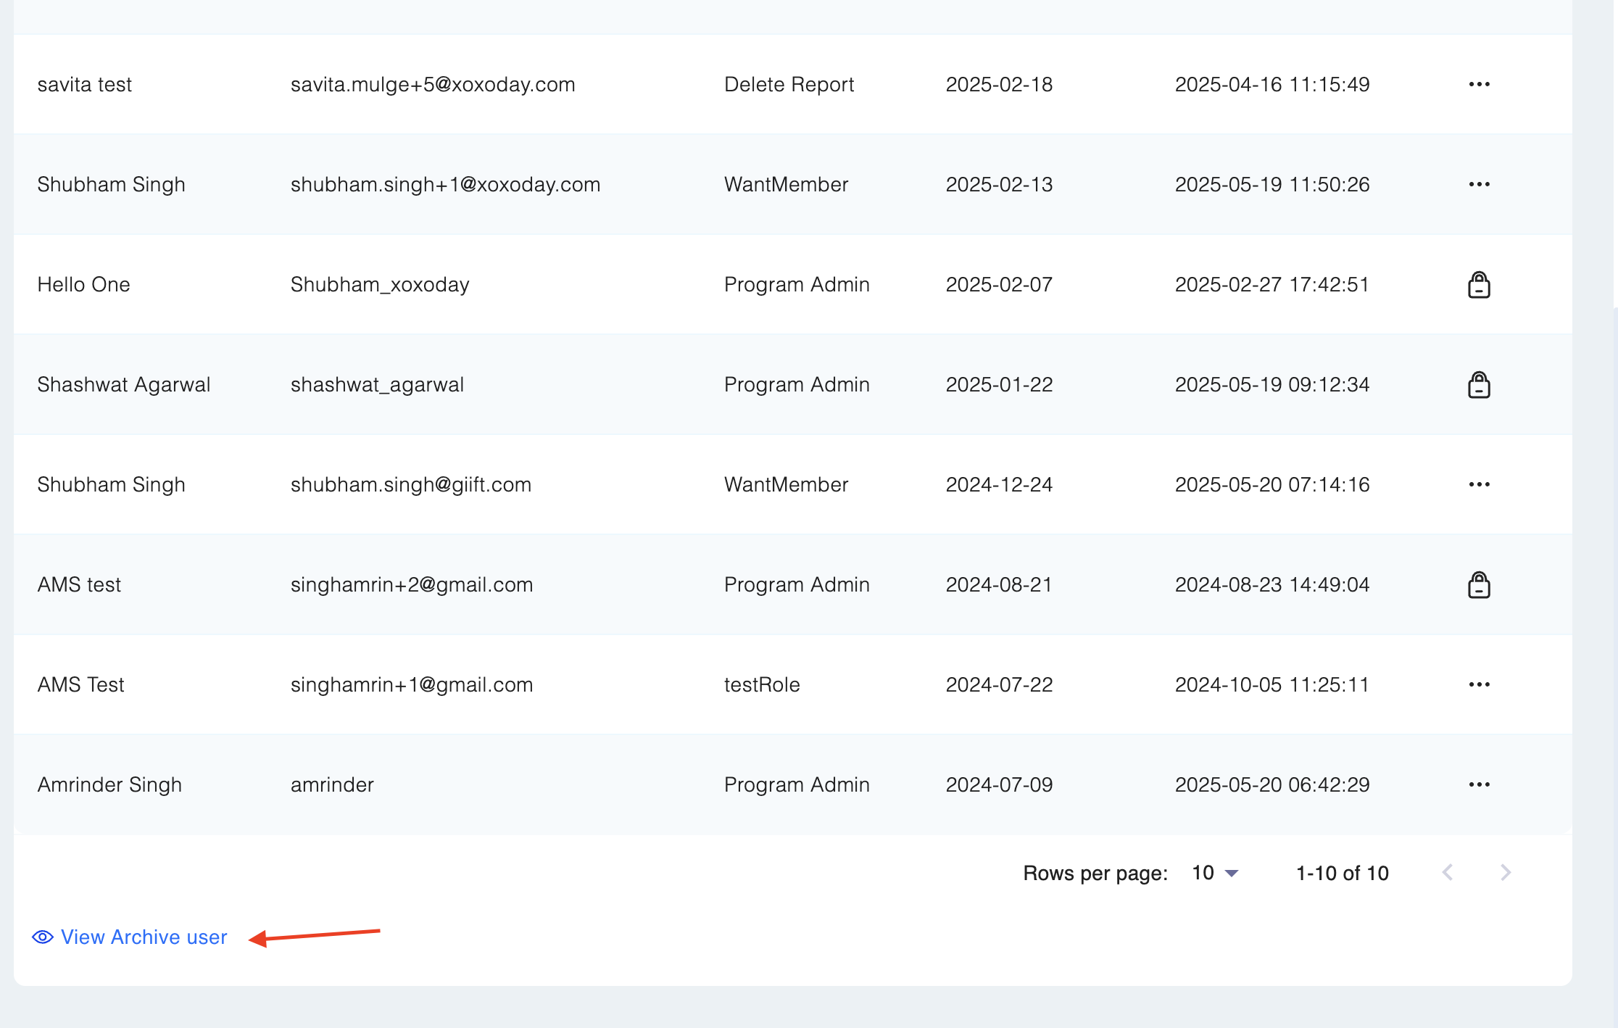Open three-dot menu for Amrinder Singh
The width and height of the screenshot is (1618, 1028).
coord(1479,784)
